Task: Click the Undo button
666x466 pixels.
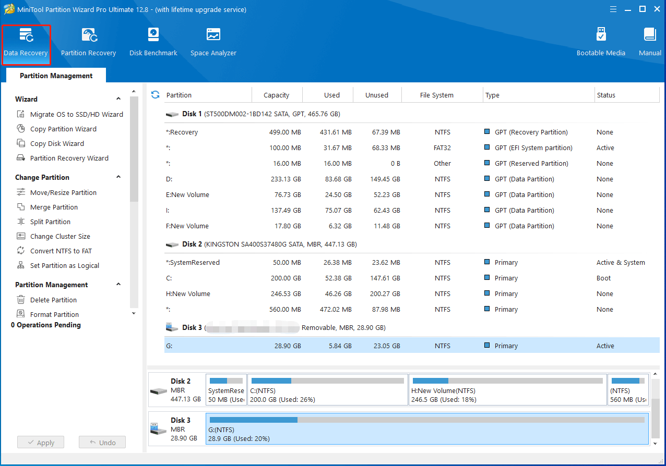Action: 102,443
